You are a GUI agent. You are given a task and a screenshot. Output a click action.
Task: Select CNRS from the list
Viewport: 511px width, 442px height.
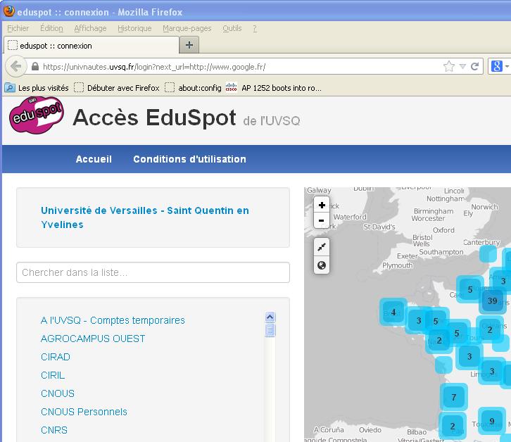tap(54, 430)
